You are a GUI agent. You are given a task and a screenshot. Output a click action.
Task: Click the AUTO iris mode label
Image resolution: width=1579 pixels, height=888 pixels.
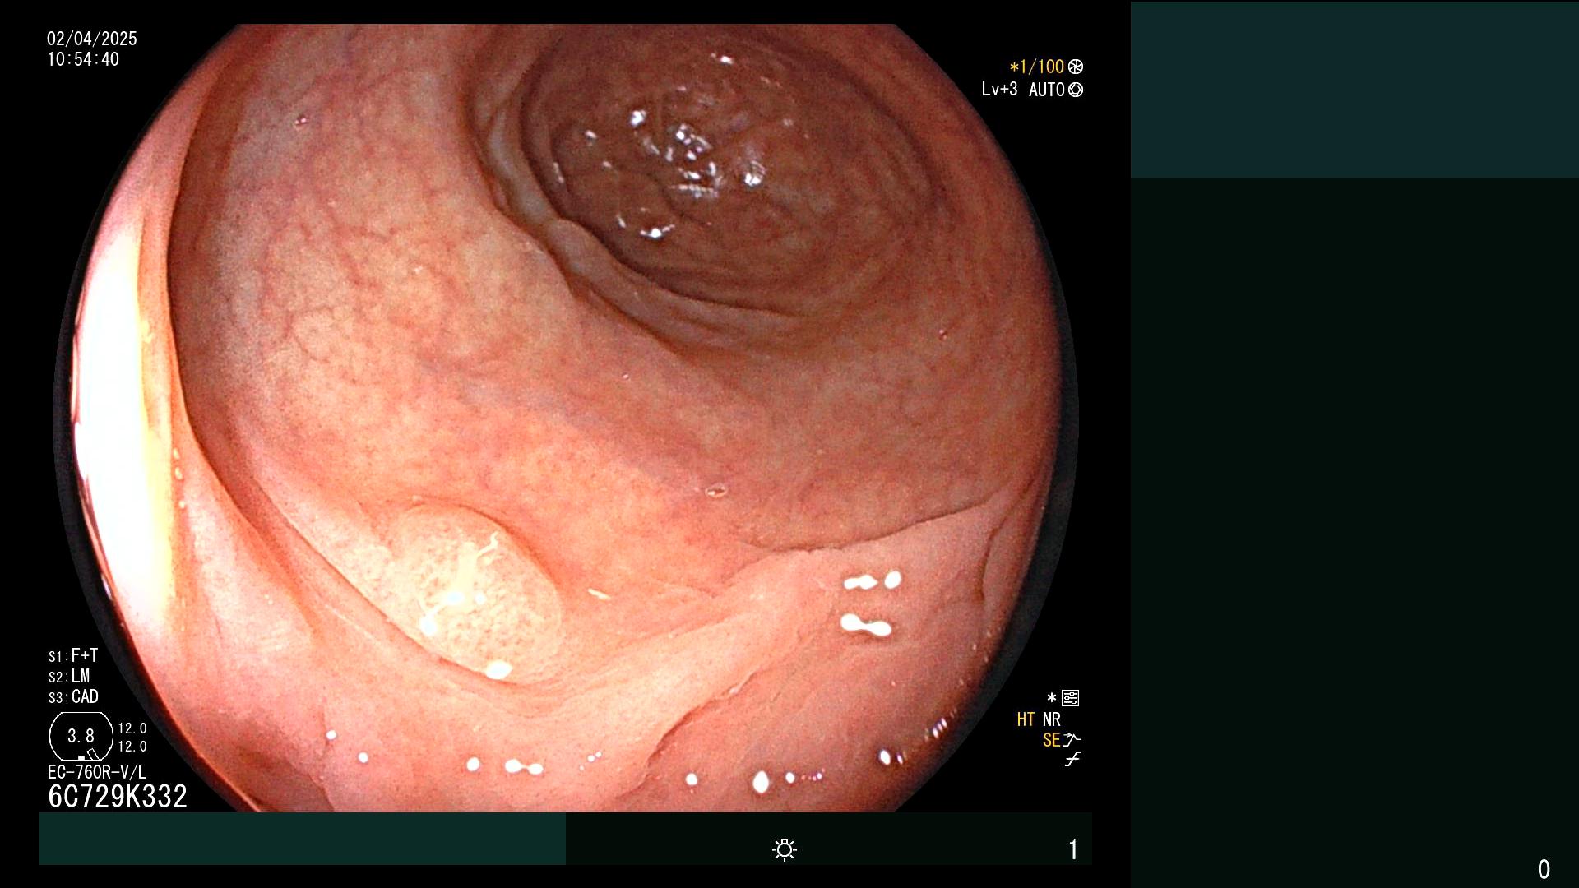click(1047, 90)
